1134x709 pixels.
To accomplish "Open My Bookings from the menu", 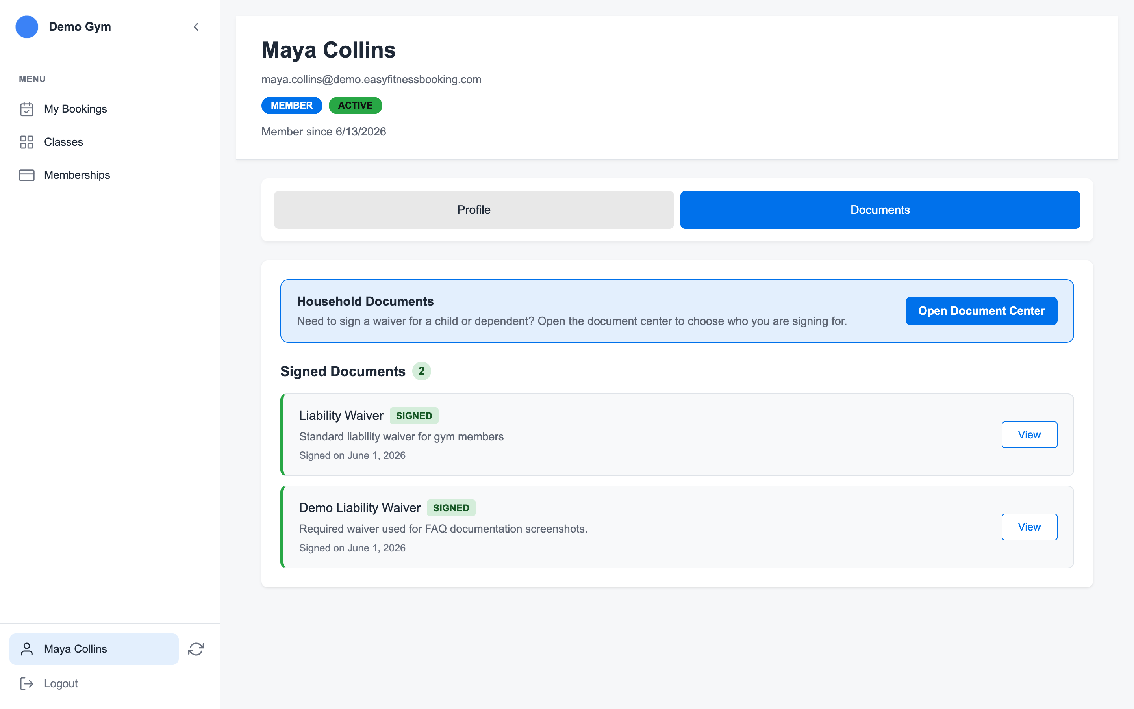I will pos(110,109).
